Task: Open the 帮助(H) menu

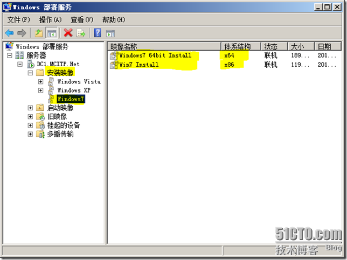Action: pyautogui.click(x=114, y=20)
